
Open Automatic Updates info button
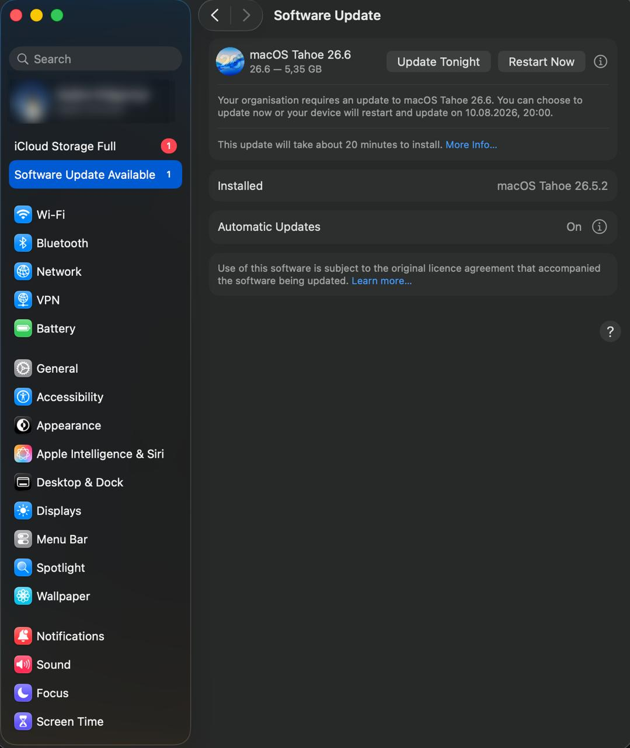[600, 227]
